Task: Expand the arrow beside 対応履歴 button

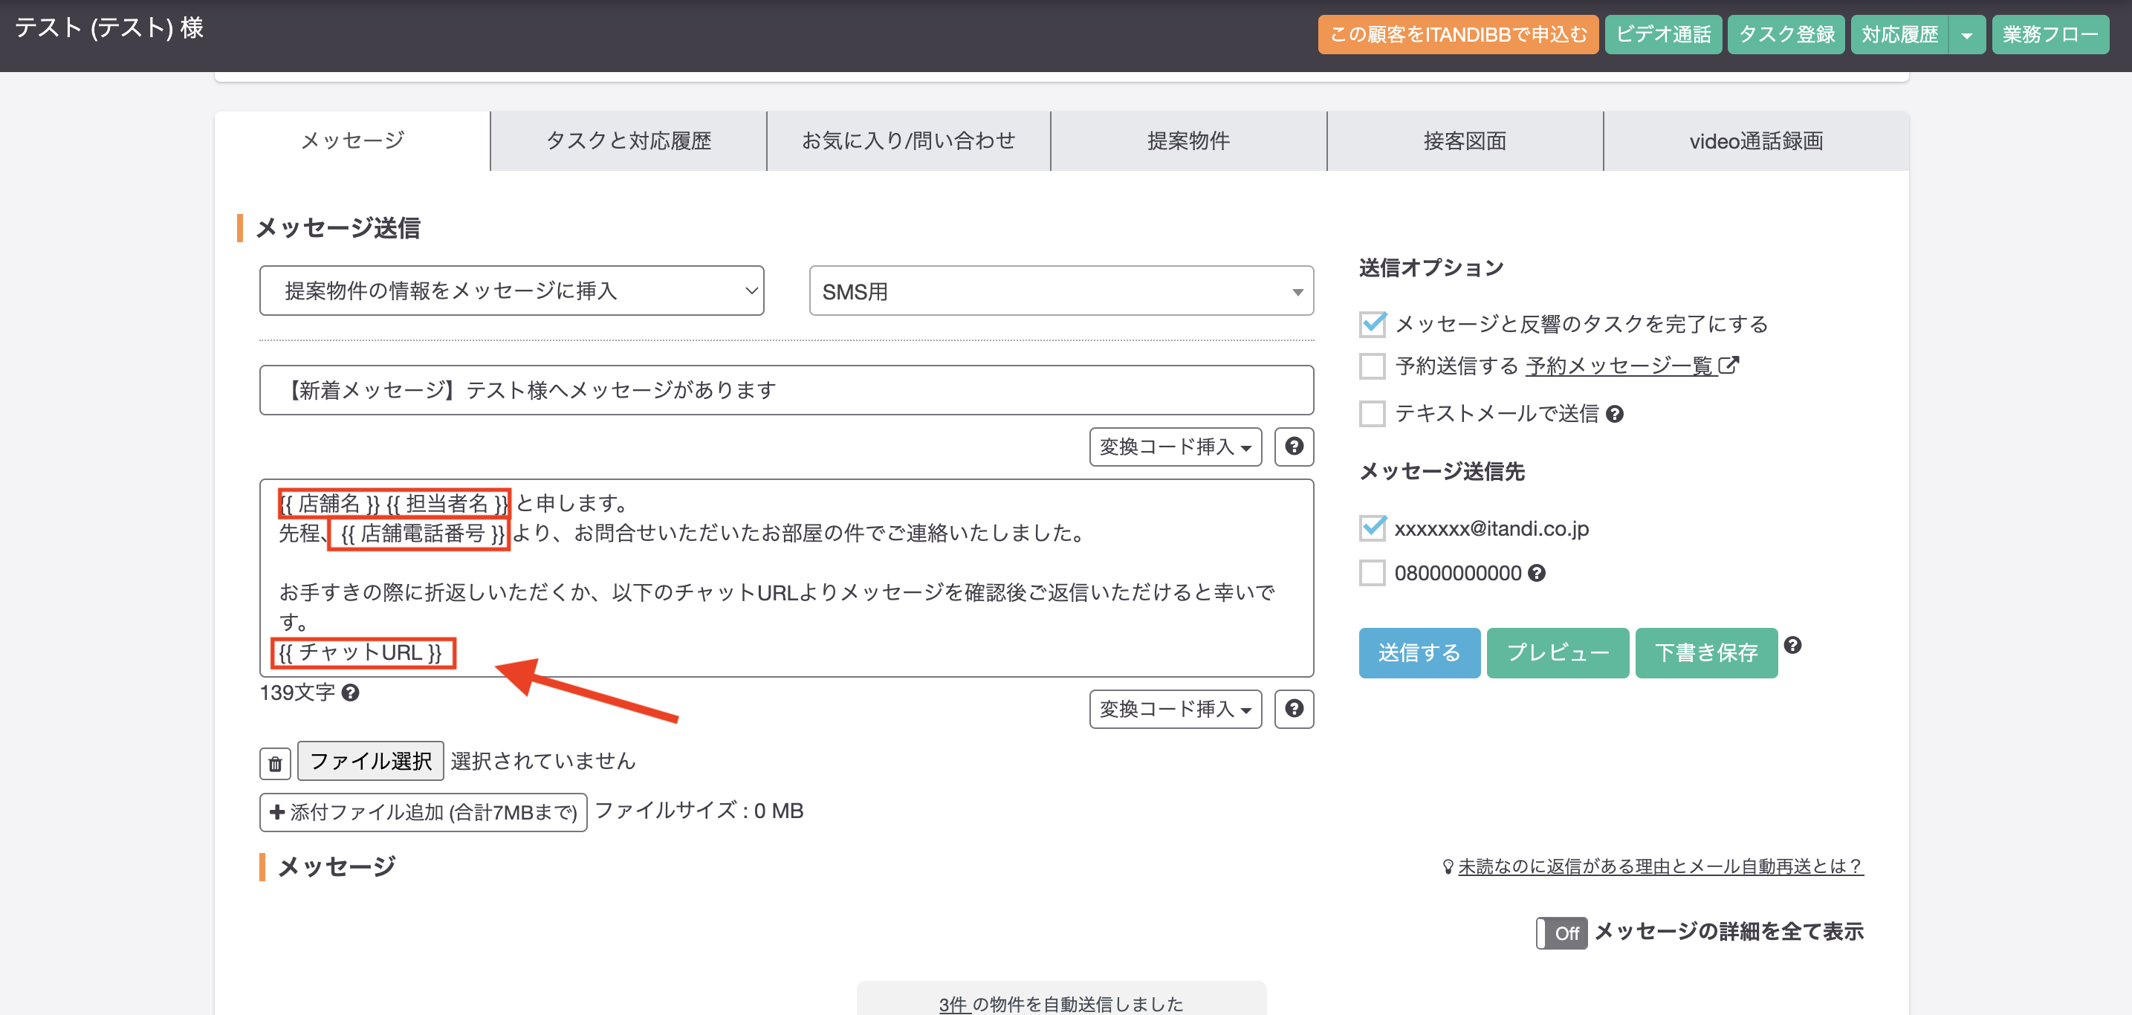Action: [1966, 35]
